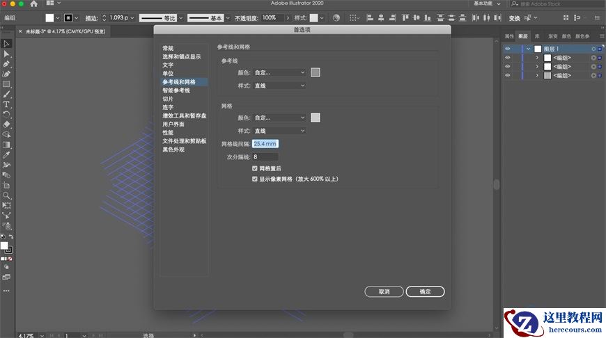Hide the third <编组> sublayer eye
Screen dimensions: 606x338
pos(508,75)
